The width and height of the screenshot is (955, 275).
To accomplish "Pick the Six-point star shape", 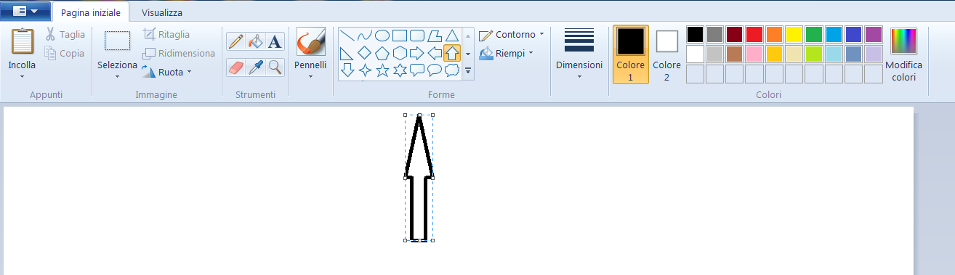I will pyautogui.click(x=400, y=70).
